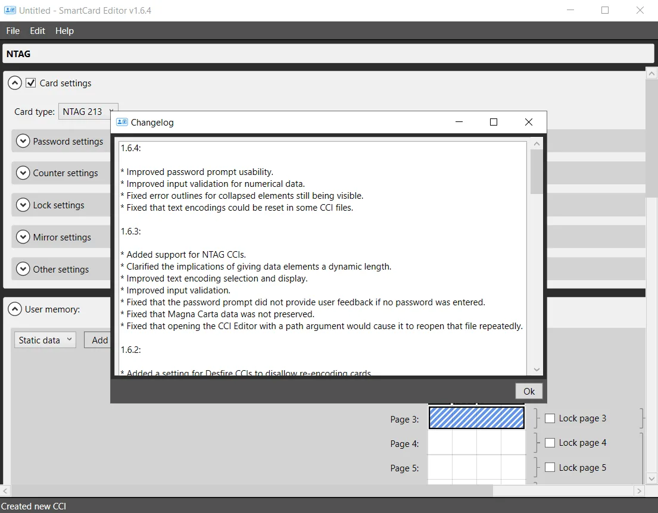
Task: Collapse the User memory section
Action: (x=15, y=309)
